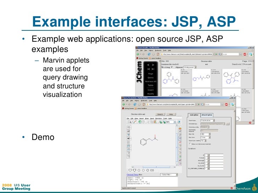Click green Go arrow in Query Parameters window
Image resolution: width=258 pixels, height=193 pixels.
tap(199, 104)
